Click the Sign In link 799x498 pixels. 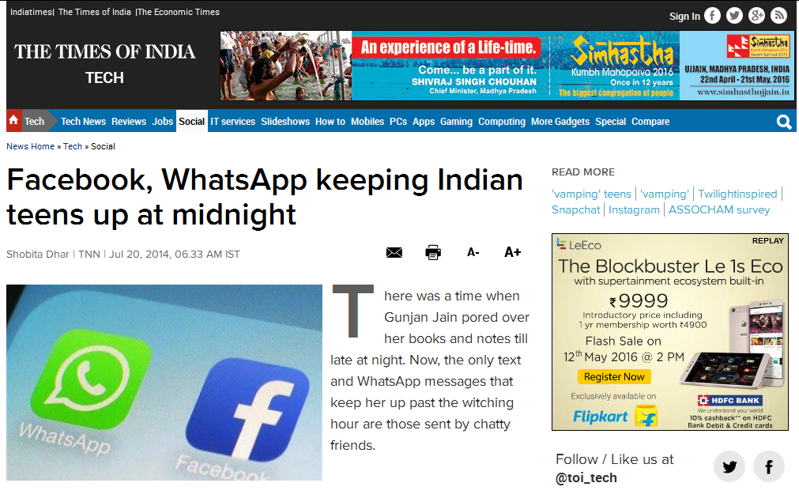pyautogui.click(x=684, y=17)
